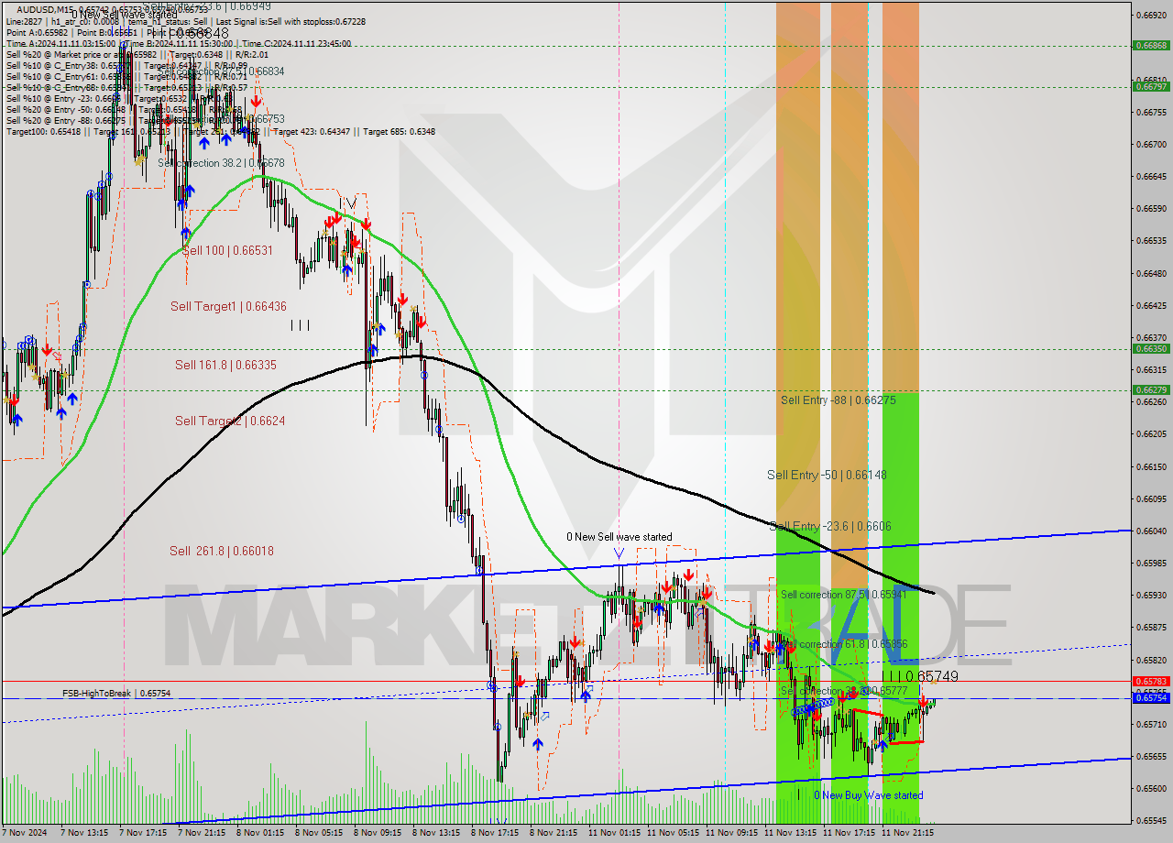Click the 0.65655 price axis value

click(1151, 756)
